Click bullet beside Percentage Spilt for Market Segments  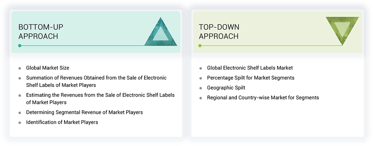click(201, 78)
